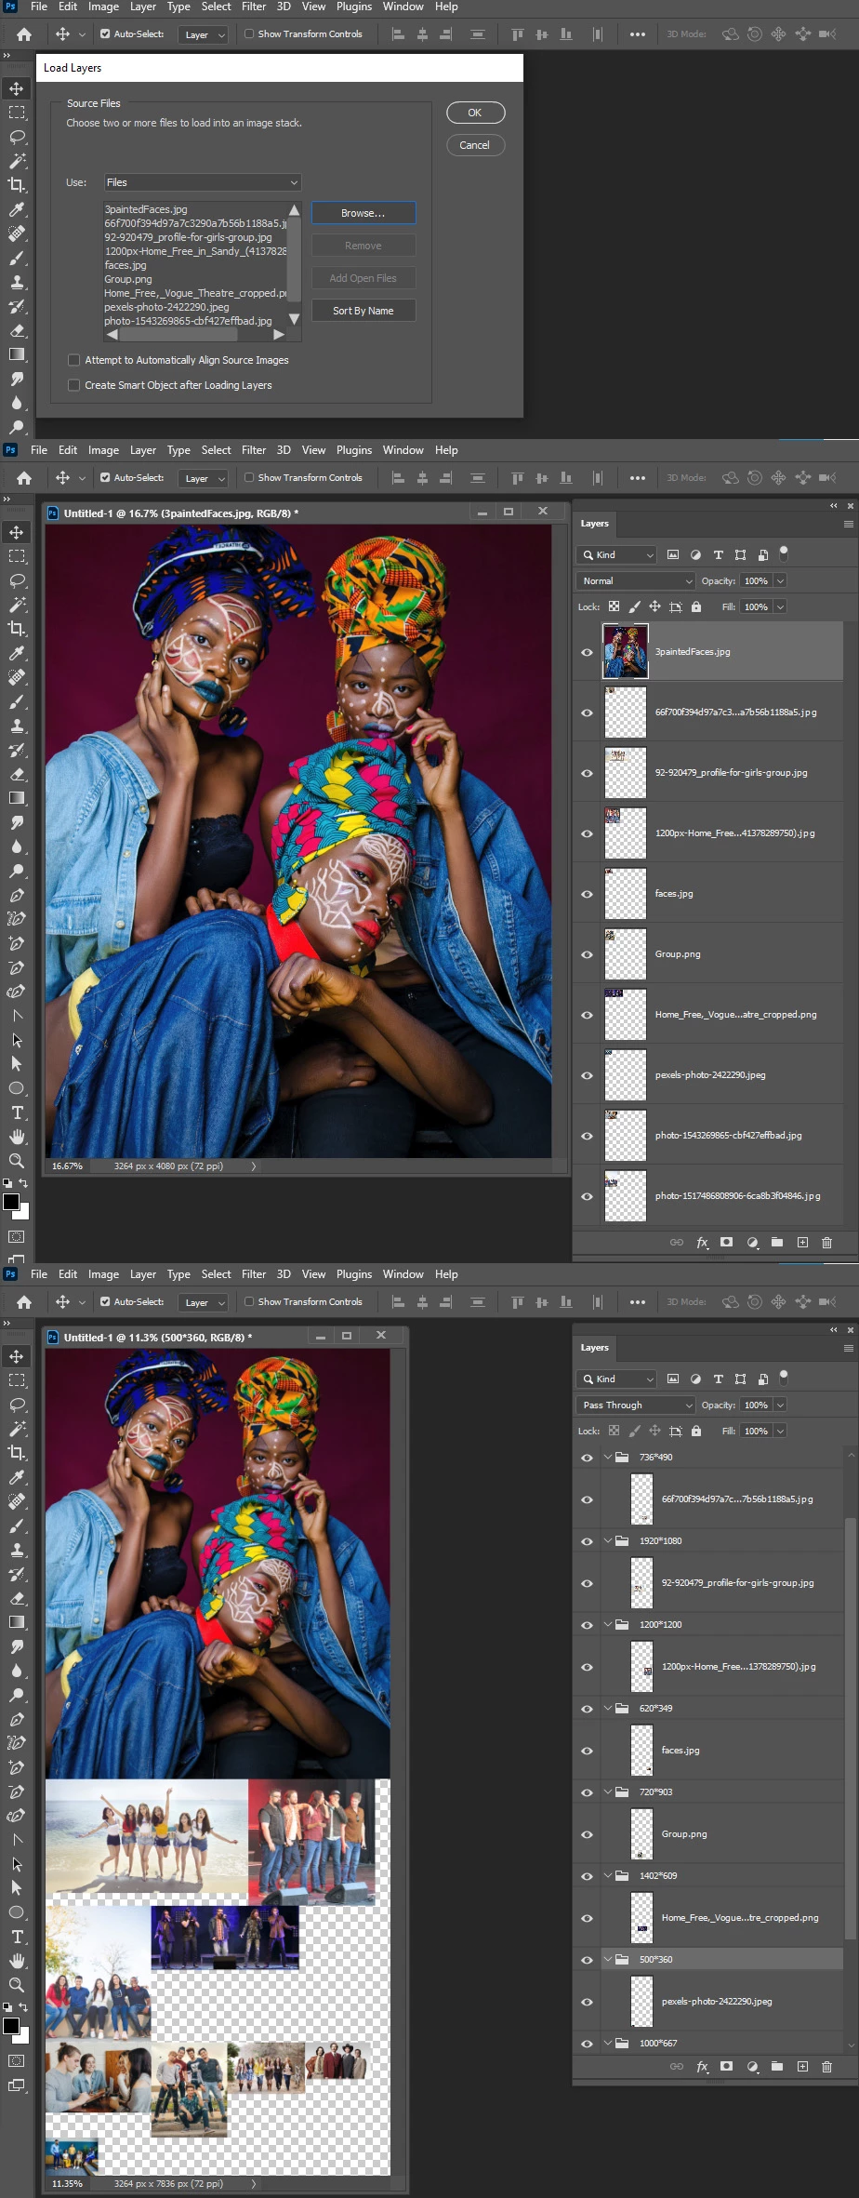Select the Brush tool beside the Load Layers dialog
This screenshot has width=859, height=2198.
[17, 258]
